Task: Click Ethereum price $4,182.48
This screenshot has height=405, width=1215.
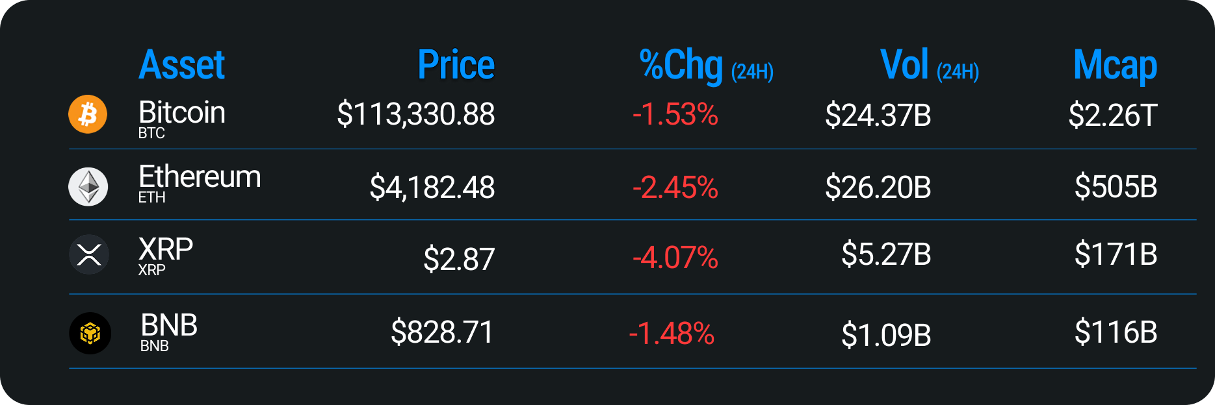Action: (432, 188)
